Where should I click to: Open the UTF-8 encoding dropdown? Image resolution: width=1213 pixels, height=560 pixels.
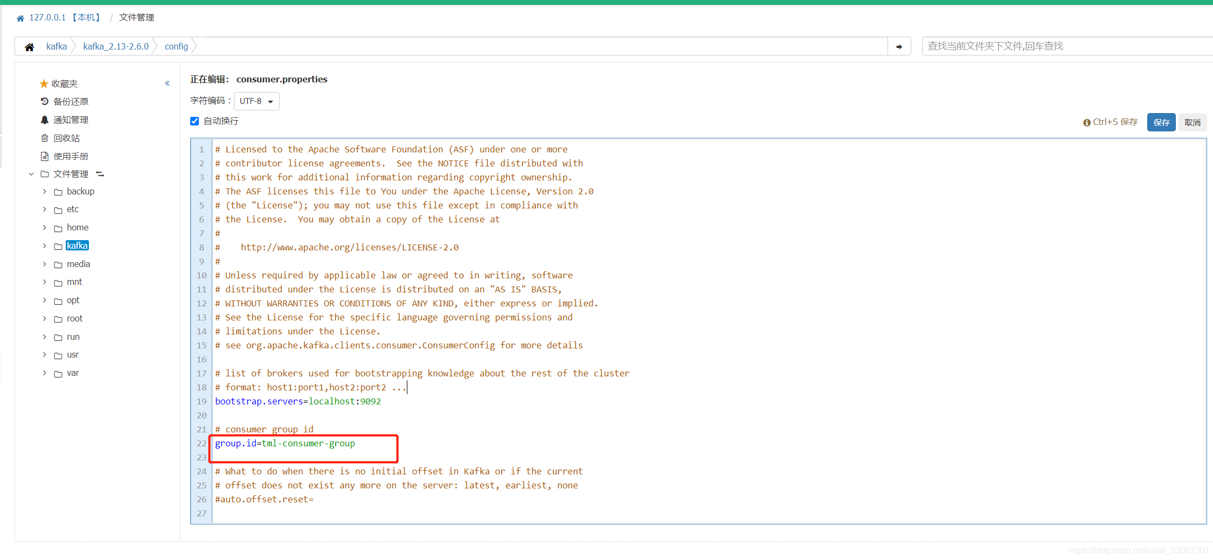click(x=257, y=101)
